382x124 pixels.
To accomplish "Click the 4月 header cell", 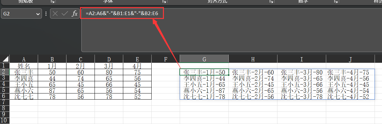I will (x=137, y=66).
